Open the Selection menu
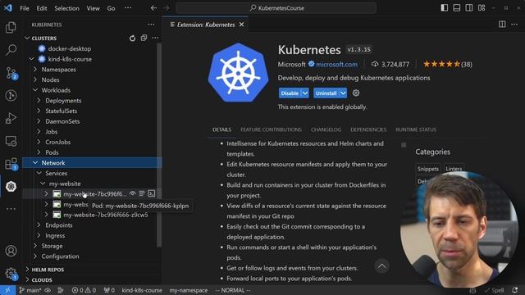This screenshot has width=525, height=295. pyautogui.click(x=66, y=8)
